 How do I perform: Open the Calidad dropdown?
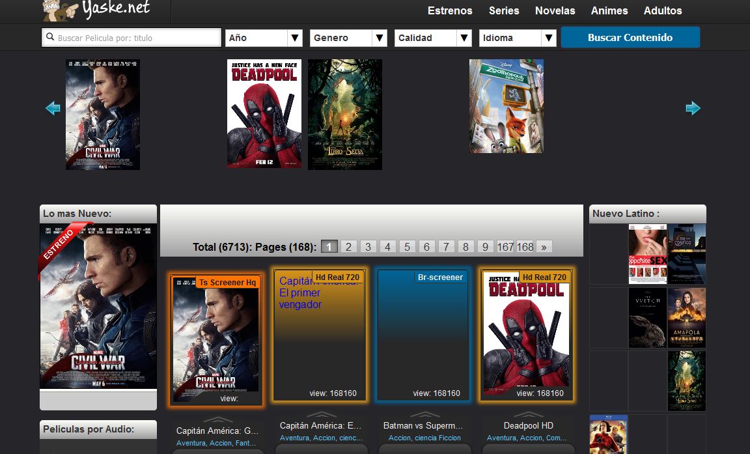point(432,37)
